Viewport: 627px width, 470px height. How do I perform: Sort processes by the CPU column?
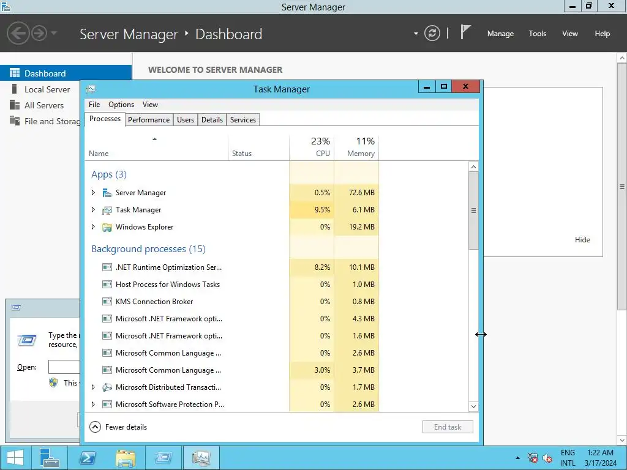pyautogui.click(x=312, y=147)
